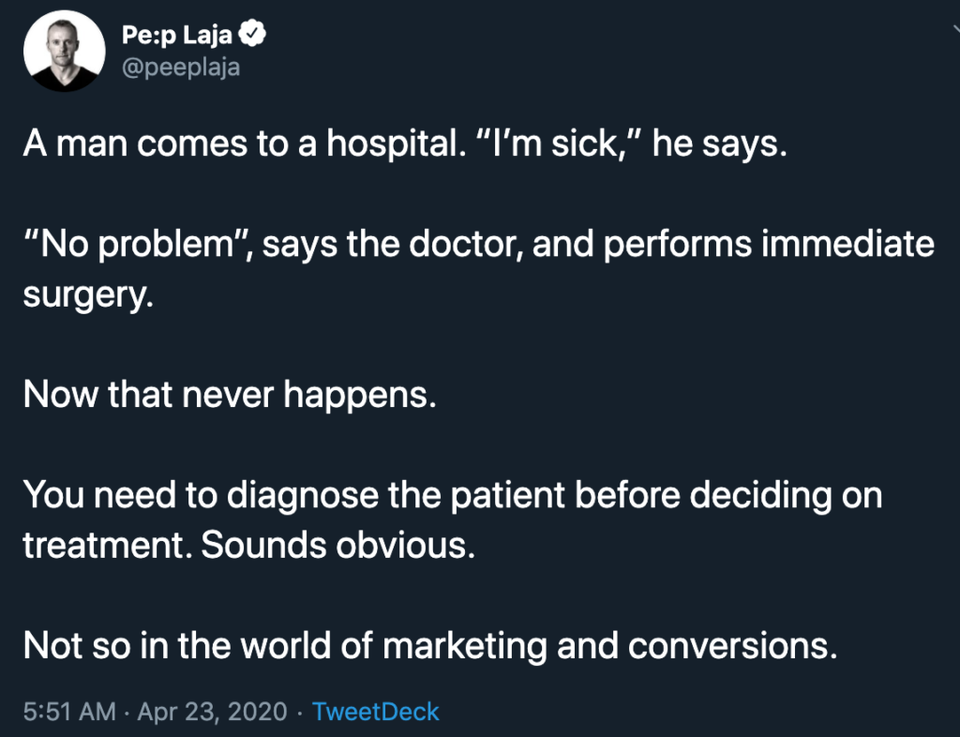
Task: Click the display name Pe:p Laja
Action: (177, 35)
